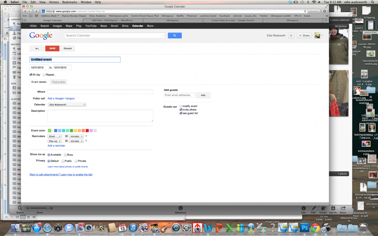Open the Pop-up reminder type dropdown
378x236 pixels.
pos(55,141)
